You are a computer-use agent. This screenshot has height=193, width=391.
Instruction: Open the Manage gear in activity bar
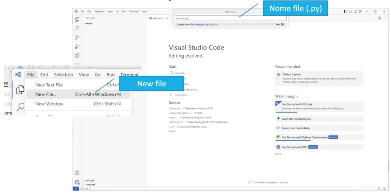click(x=77, y=182)
